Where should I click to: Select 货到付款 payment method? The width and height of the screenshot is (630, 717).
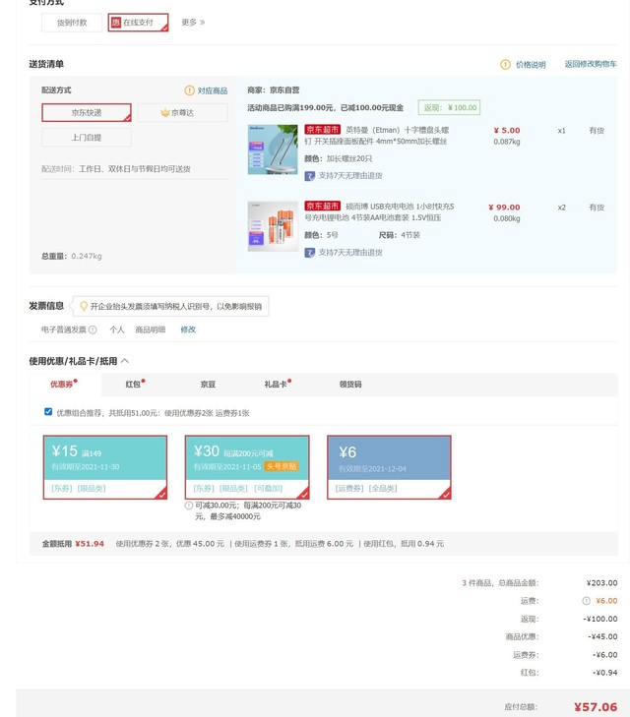(72, 23)
